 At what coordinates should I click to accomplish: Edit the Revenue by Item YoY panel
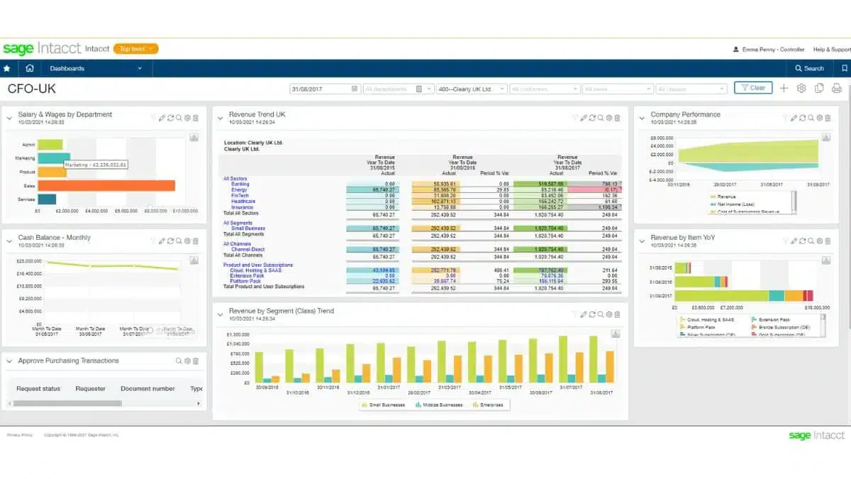794,241
